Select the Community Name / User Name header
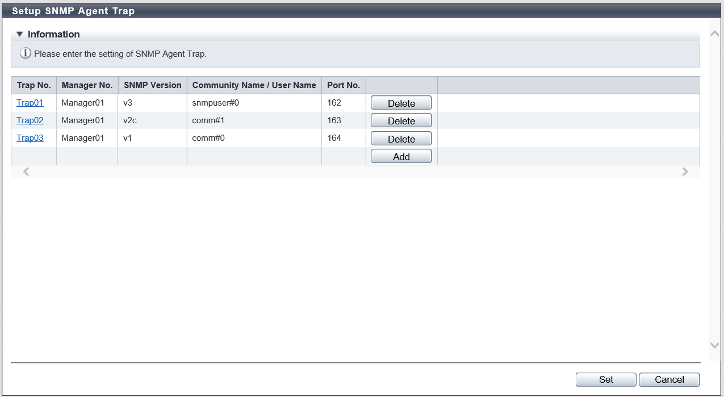Image resolution: width=724 pixels, height=397 pixels. coord(254,85)
